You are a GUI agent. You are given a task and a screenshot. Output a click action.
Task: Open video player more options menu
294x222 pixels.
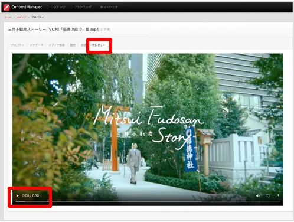pos(278,195)
